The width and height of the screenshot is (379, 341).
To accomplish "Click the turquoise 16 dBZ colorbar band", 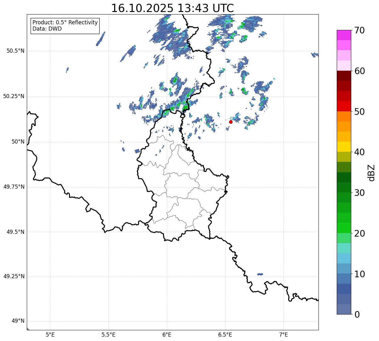I will pos(344,248).
